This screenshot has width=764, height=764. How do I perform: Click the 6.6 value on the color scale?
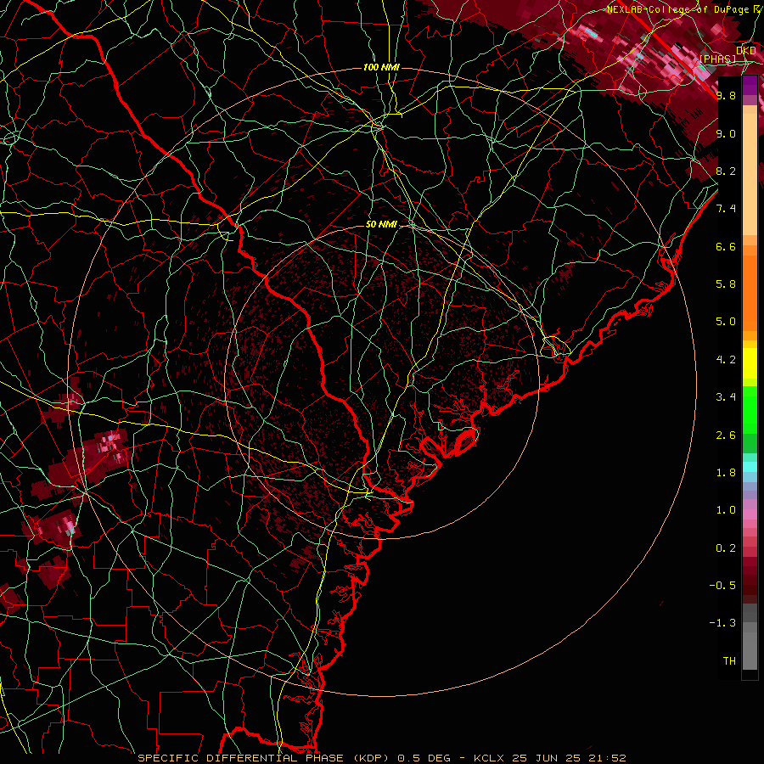click(x=726, y=246)
